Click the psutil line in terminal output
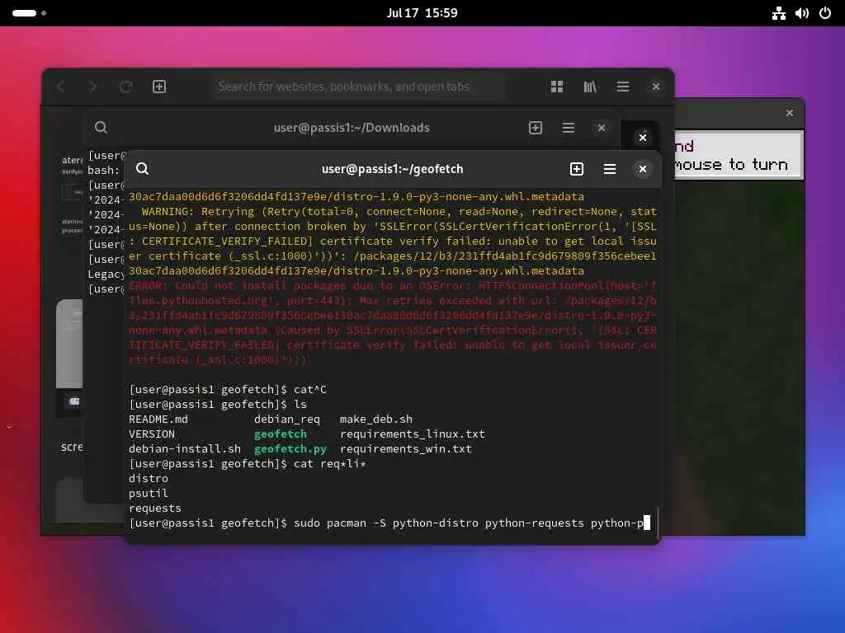Viewport: 845px width, 633px height. pos(149,494)
